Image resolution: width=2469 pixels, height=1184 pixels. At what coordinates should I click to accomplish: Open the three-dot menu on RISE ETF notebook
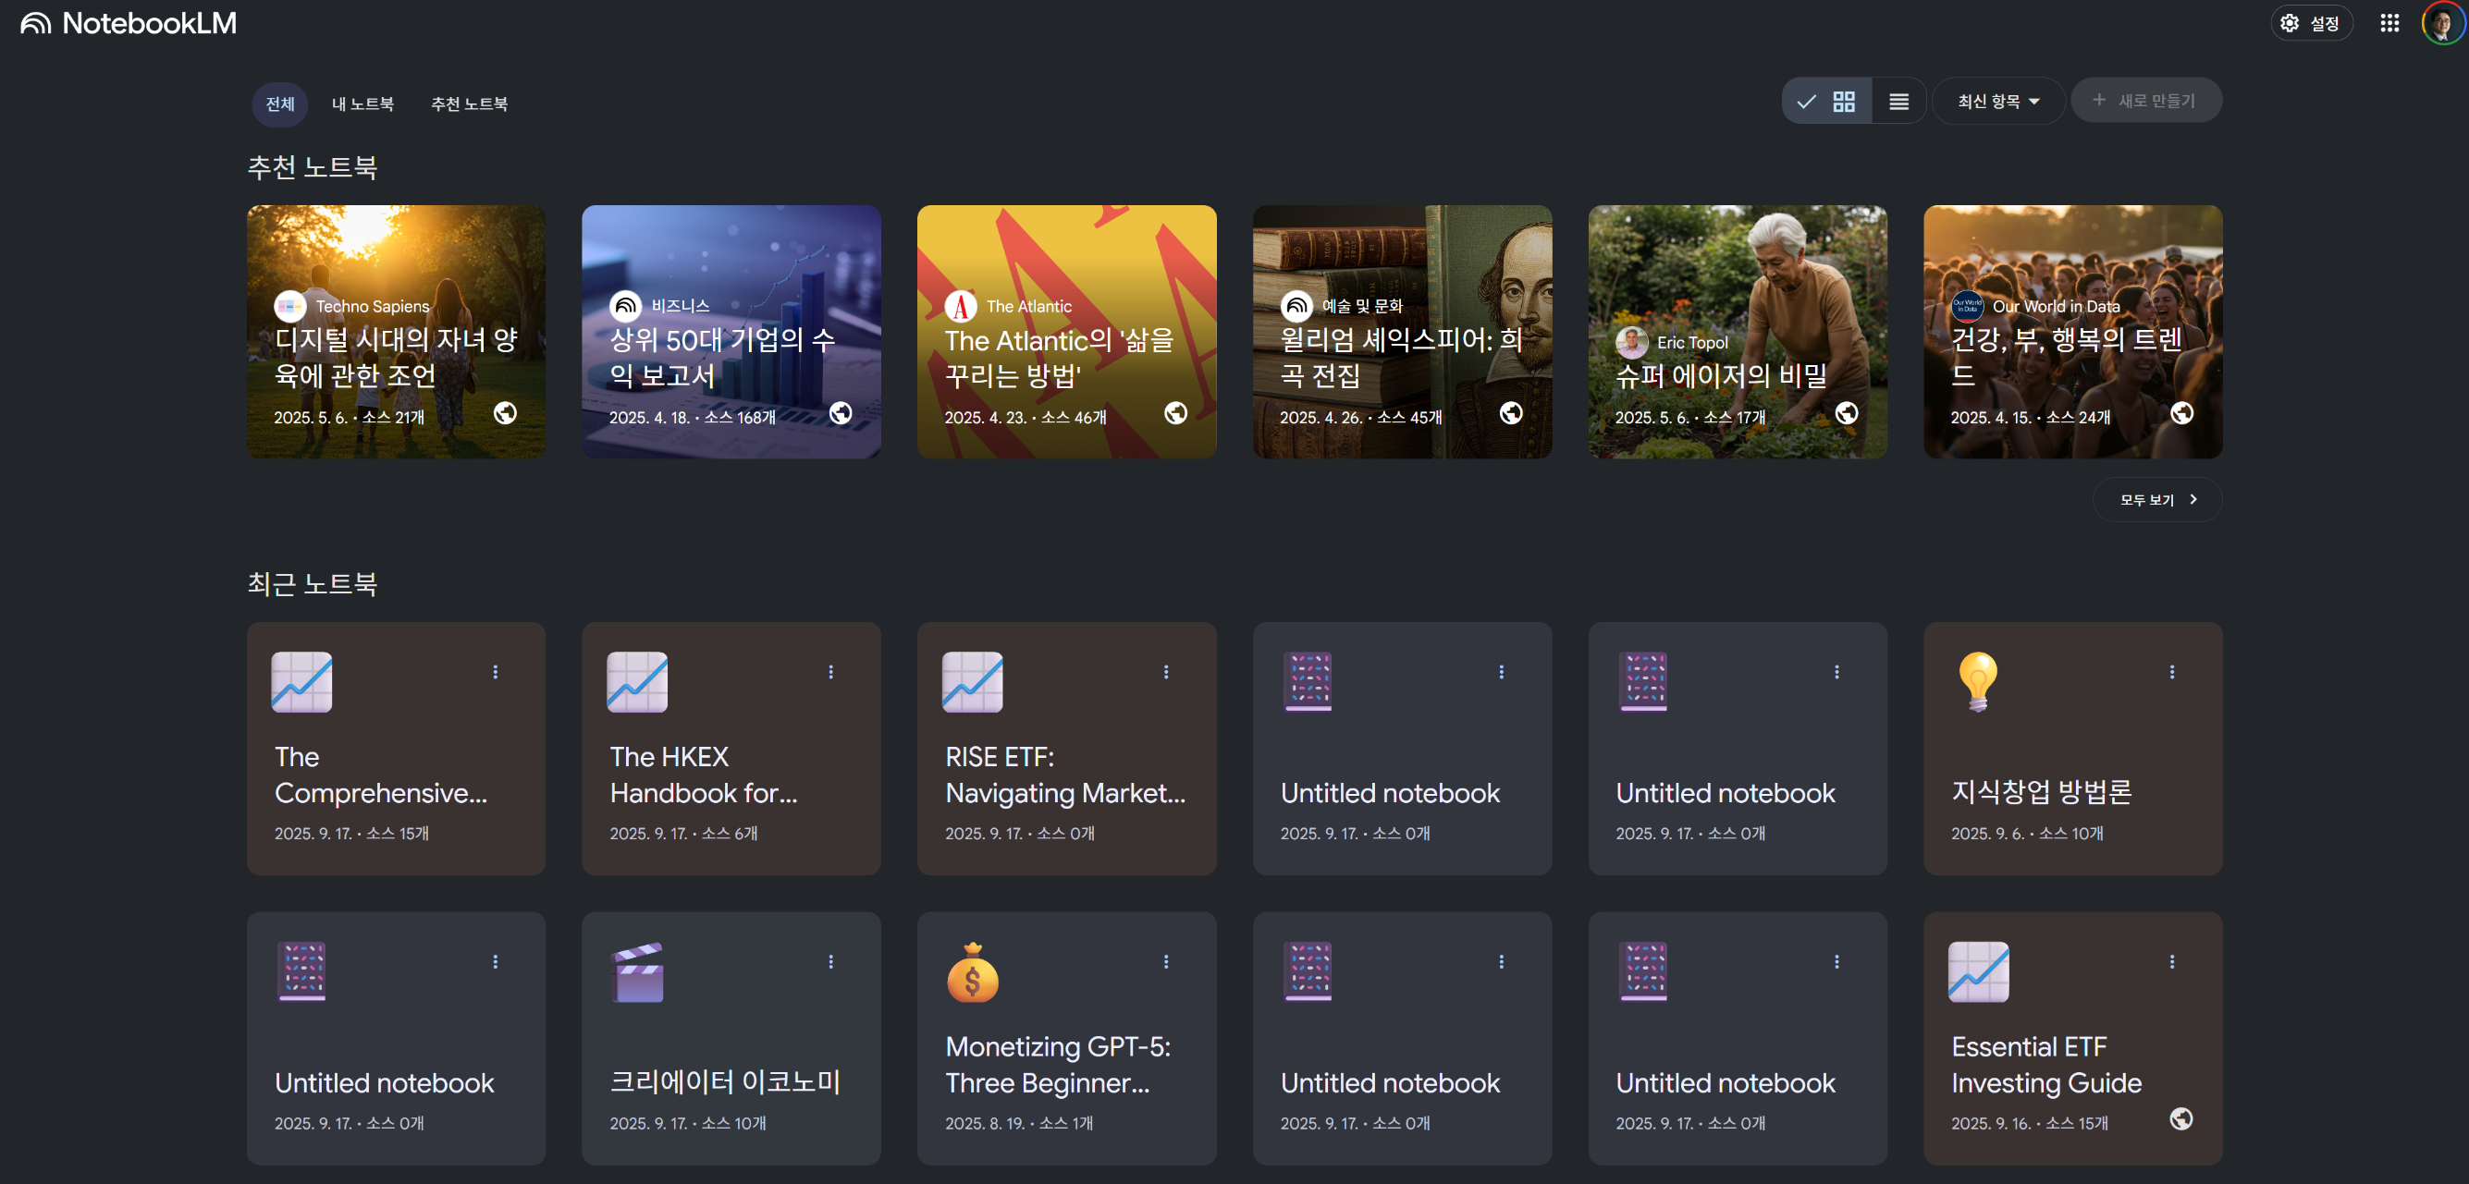(x=1165, y=672)
